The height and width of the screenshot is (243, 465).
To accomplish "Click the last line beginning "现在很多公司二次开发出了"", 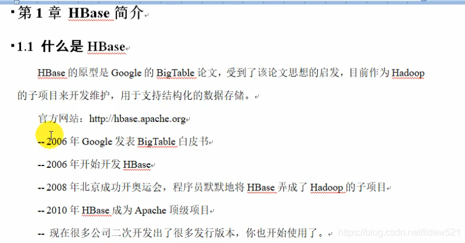I will click(186, 233).
